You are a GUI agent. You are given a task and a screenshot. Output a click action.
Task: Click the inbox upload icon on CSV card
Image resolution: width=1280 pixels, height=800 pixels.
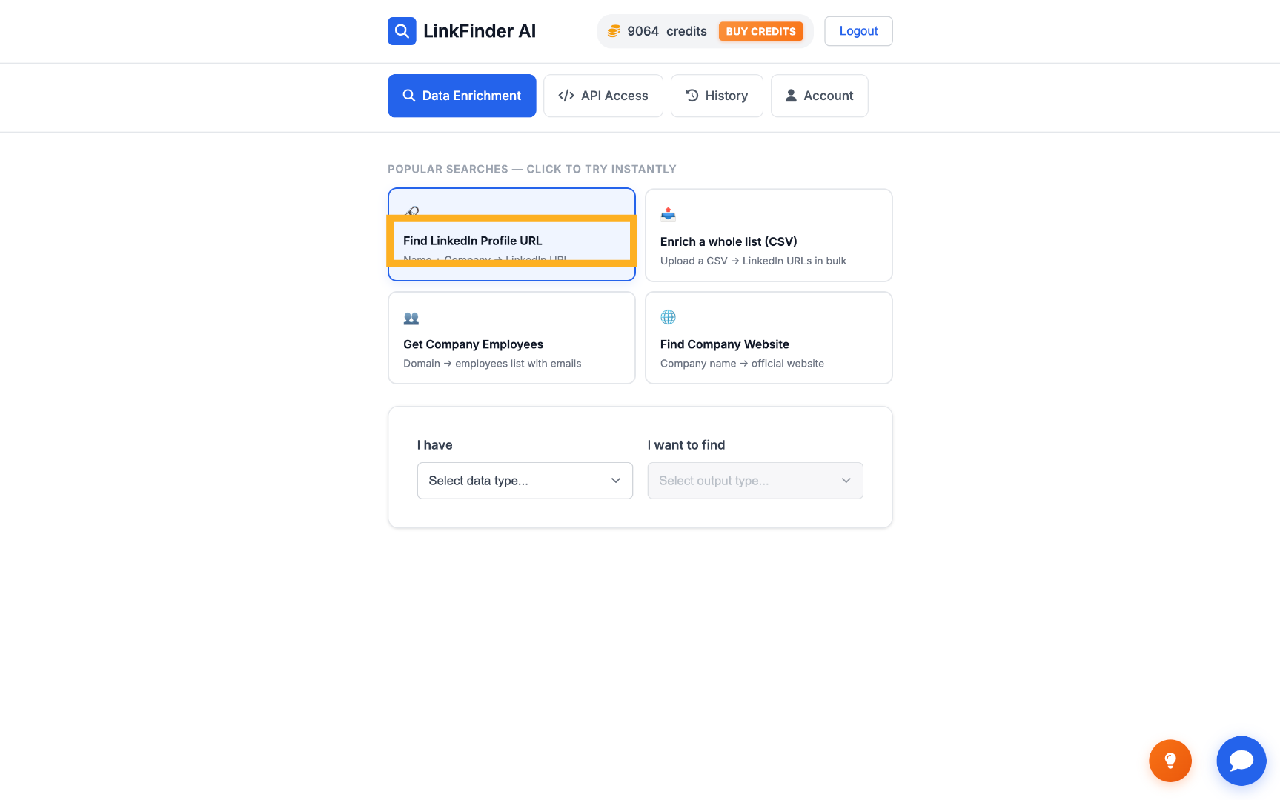(668, 214)
